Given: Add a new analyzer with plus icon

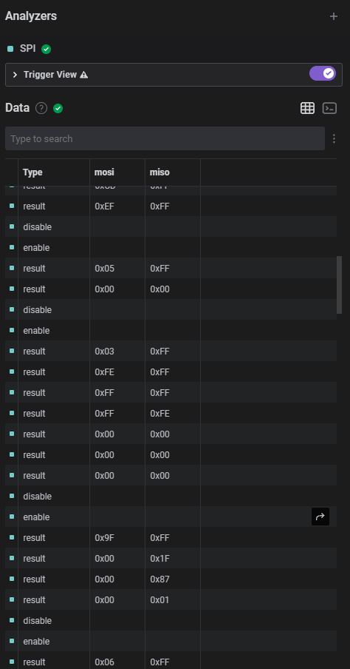Looking at the screenshot, I should click(334, 16).
